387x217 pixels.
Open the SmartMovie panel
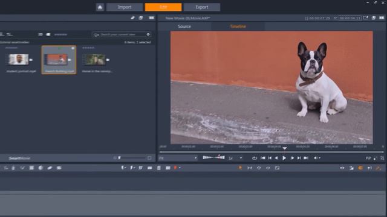[x=19, y=158]
